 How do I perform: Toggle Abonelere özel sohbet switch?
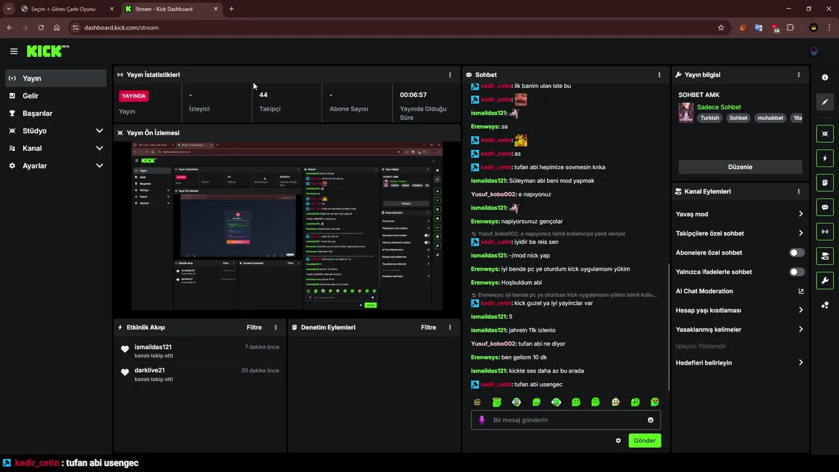click(x=797, y=252)
